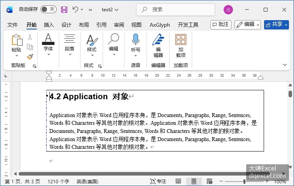Image resolution: width=294 pixels, height=186 pixels.
Task: Switch to web layout view icon
Action: 210,181
